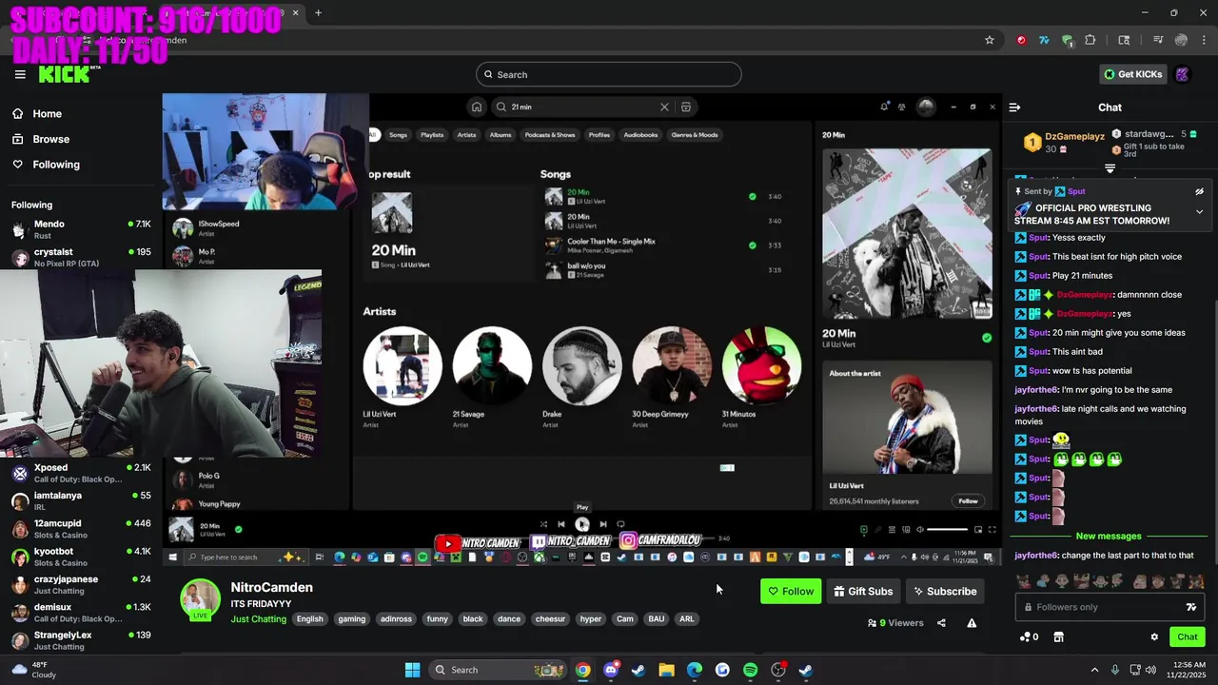Collapse the gift leaderboard handle
This screenshot has height=685, width=1218.
tap(1110, 168)
